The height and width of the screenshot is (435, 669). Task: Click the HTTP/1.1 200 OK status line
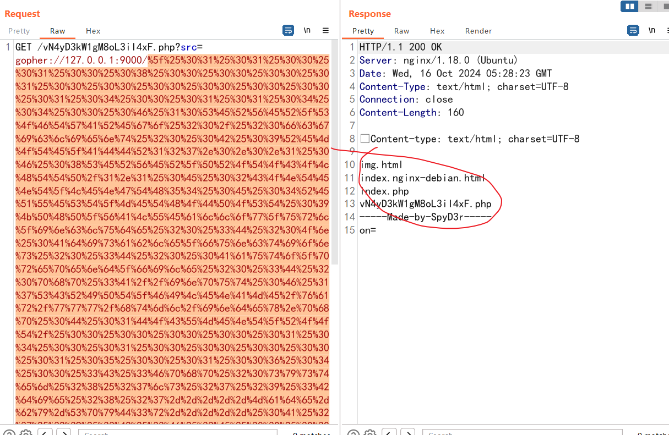401,47
